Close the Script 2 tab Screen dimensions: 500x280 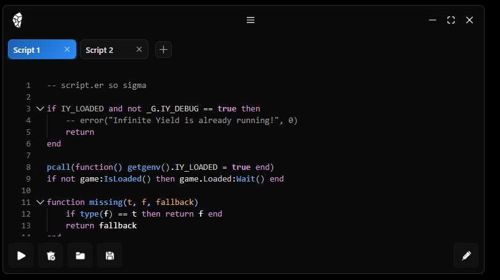tap(139, 50)
